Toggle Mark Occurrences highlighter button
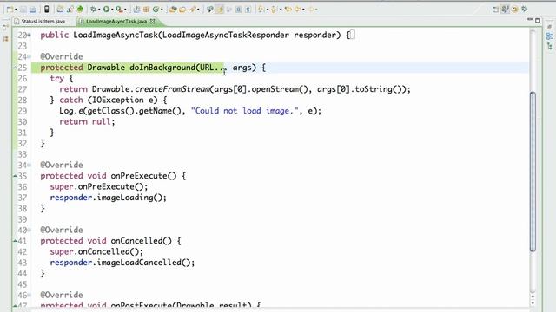 [220, 10]
